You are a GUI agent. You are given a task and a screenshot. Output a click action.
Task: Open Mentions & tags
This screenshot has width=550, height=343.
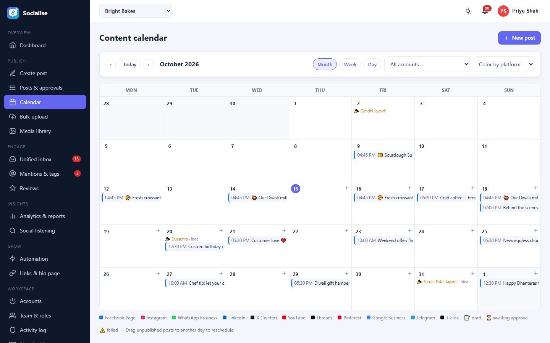[x=45, y=174]
